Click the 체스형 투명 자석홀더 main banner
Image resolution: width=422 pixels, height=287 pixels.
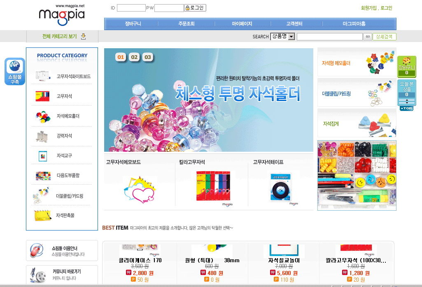pos(209,100)
